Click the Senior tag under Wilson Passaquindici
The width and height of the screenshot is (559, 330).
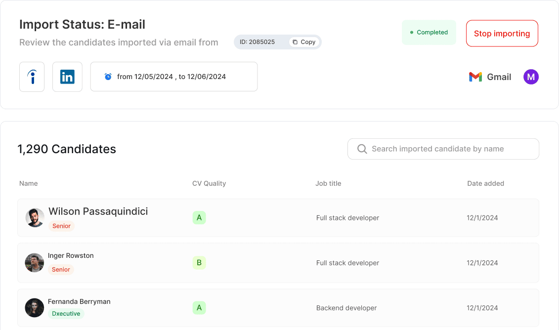pyautogui.click(x=61, y=226)
